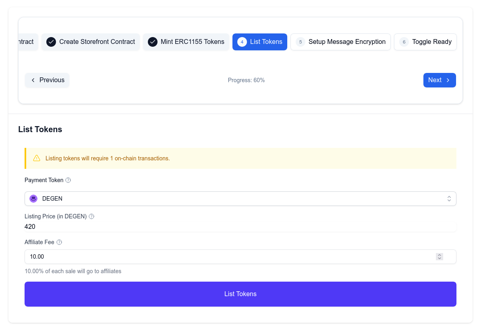Click the warning triangle in the yellow banner
The height and width of the screenshot is (332, 479).
tap(37, 158)
